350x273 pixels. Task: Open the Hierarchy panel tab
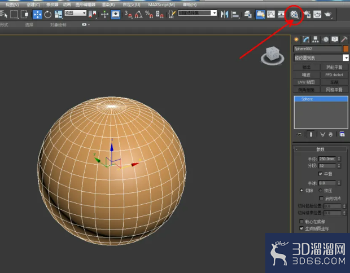click(316, 39)
